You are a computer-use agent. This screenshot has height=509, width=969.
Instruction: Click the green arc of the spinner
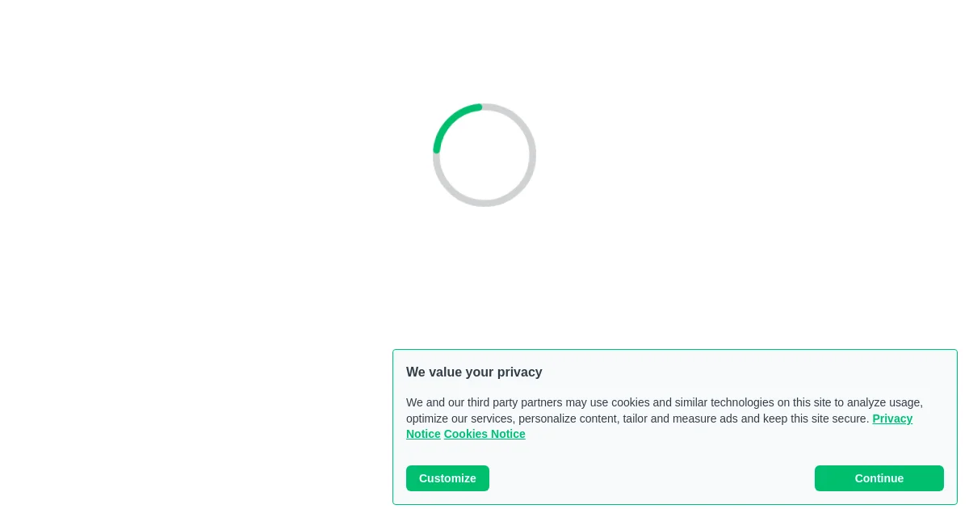tap(448, 119)
